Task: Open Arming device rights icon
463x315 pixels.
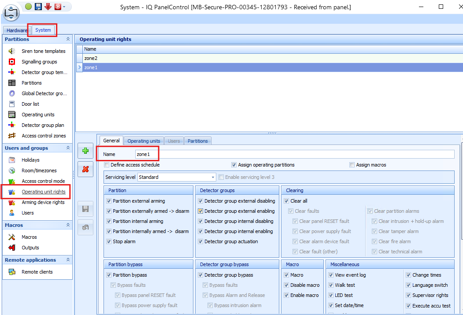Action: point(12,203)
